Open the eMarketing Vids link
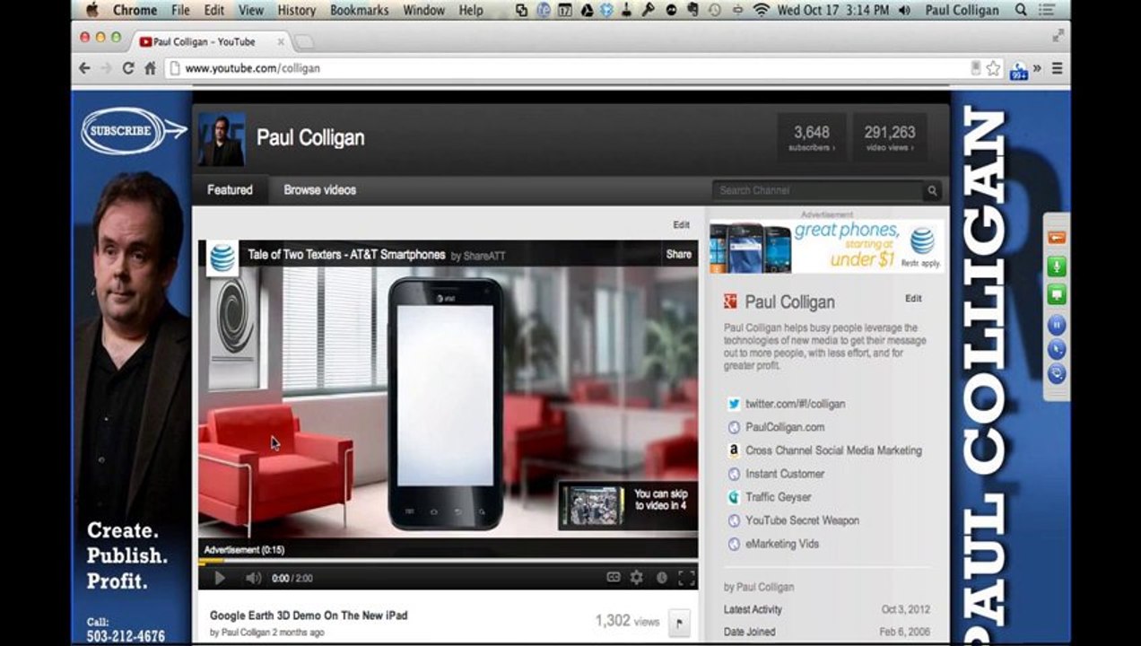This screenshot has width=1141, height=646. (781, 544)
